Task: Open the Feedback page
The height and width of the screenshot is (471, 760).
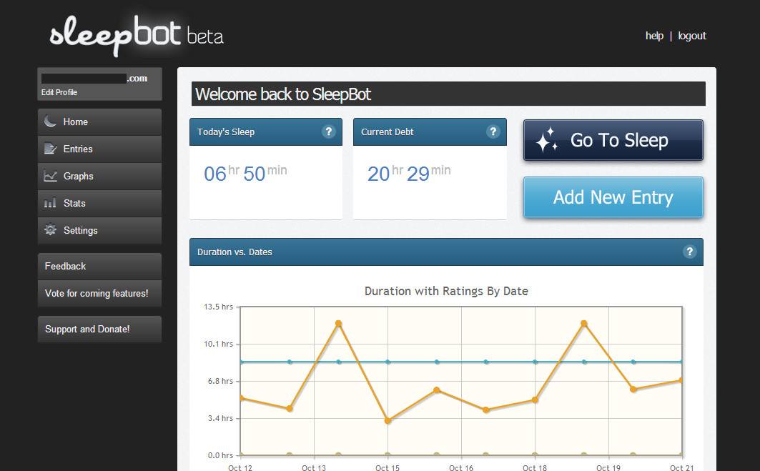Action: click(99, 266)
